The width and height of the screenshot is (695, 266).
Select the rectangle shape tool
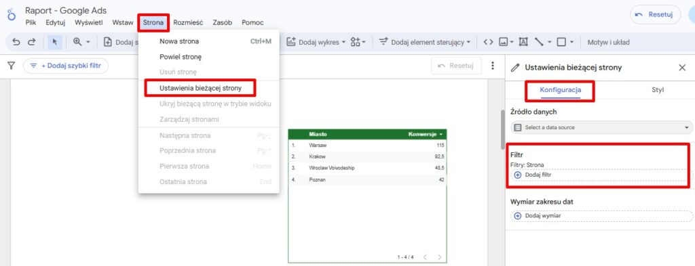click(561, 43)
